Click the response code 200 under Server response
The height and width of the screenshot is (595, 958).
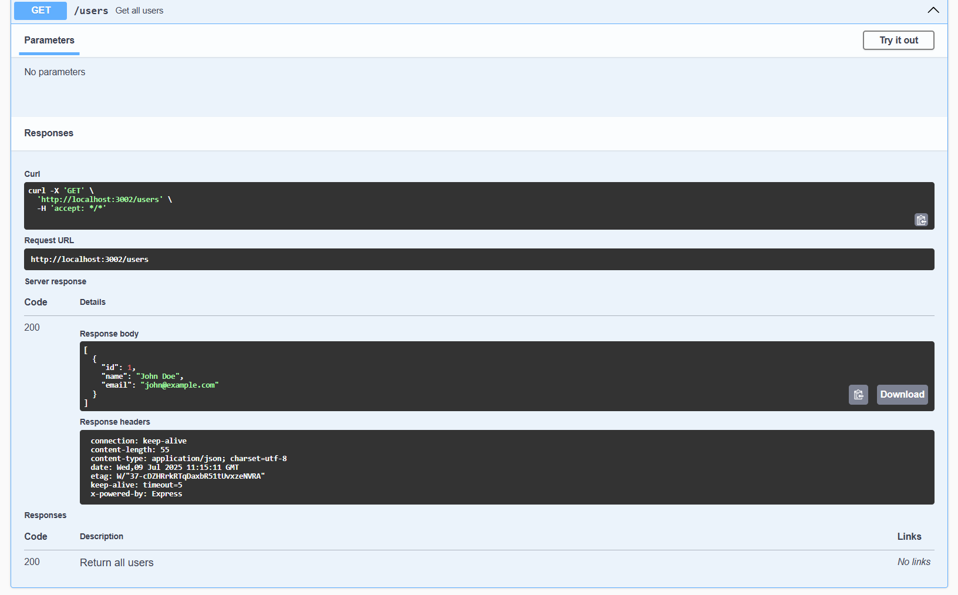pyautogui.click(x=32, y=327)
